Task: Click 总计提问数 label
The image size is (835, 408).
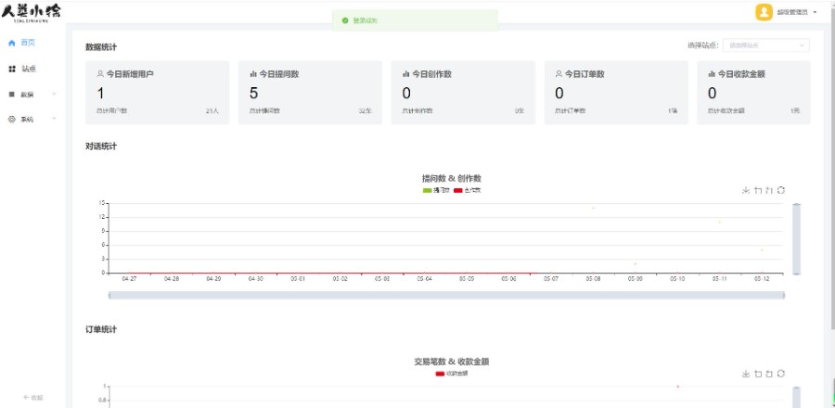Action: tap(264, 110)
